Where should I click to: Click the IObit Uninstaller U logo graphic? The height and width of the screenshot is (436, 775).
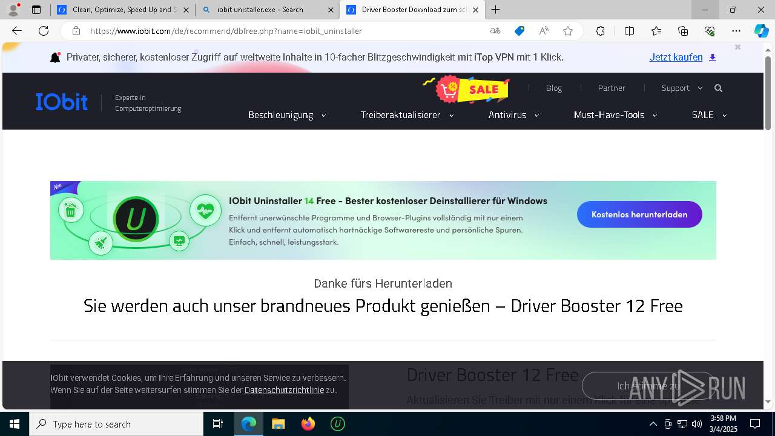click(136, 220)
